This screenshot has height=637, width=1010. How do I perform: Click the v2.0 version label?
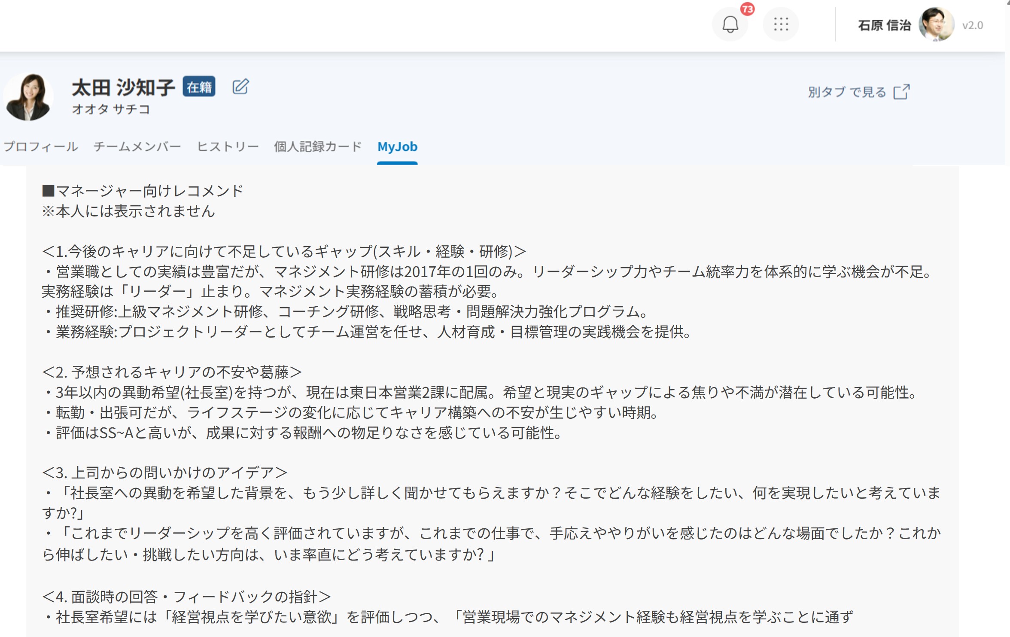pos(972,25)
